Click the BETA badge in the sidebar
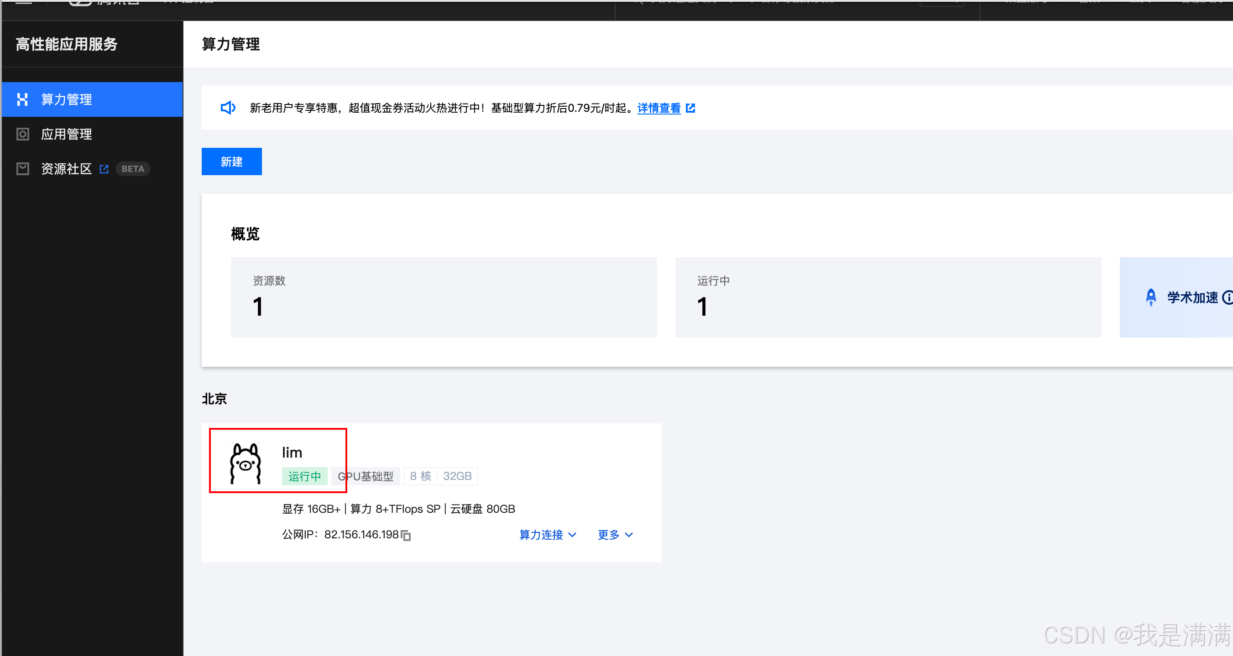This screenshot has height=656, width=1233. pos(133,169)
